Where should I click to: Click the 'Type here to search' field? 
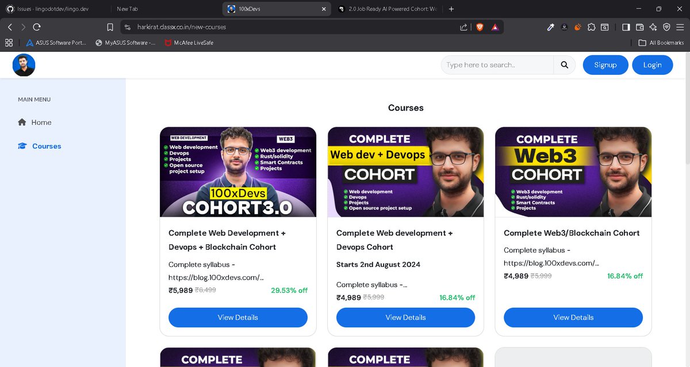(x=498, y=65)
